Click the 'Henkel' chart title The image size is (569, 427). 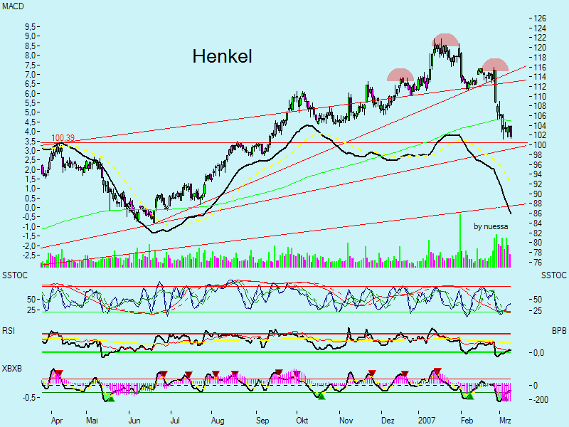coord(222,56)
